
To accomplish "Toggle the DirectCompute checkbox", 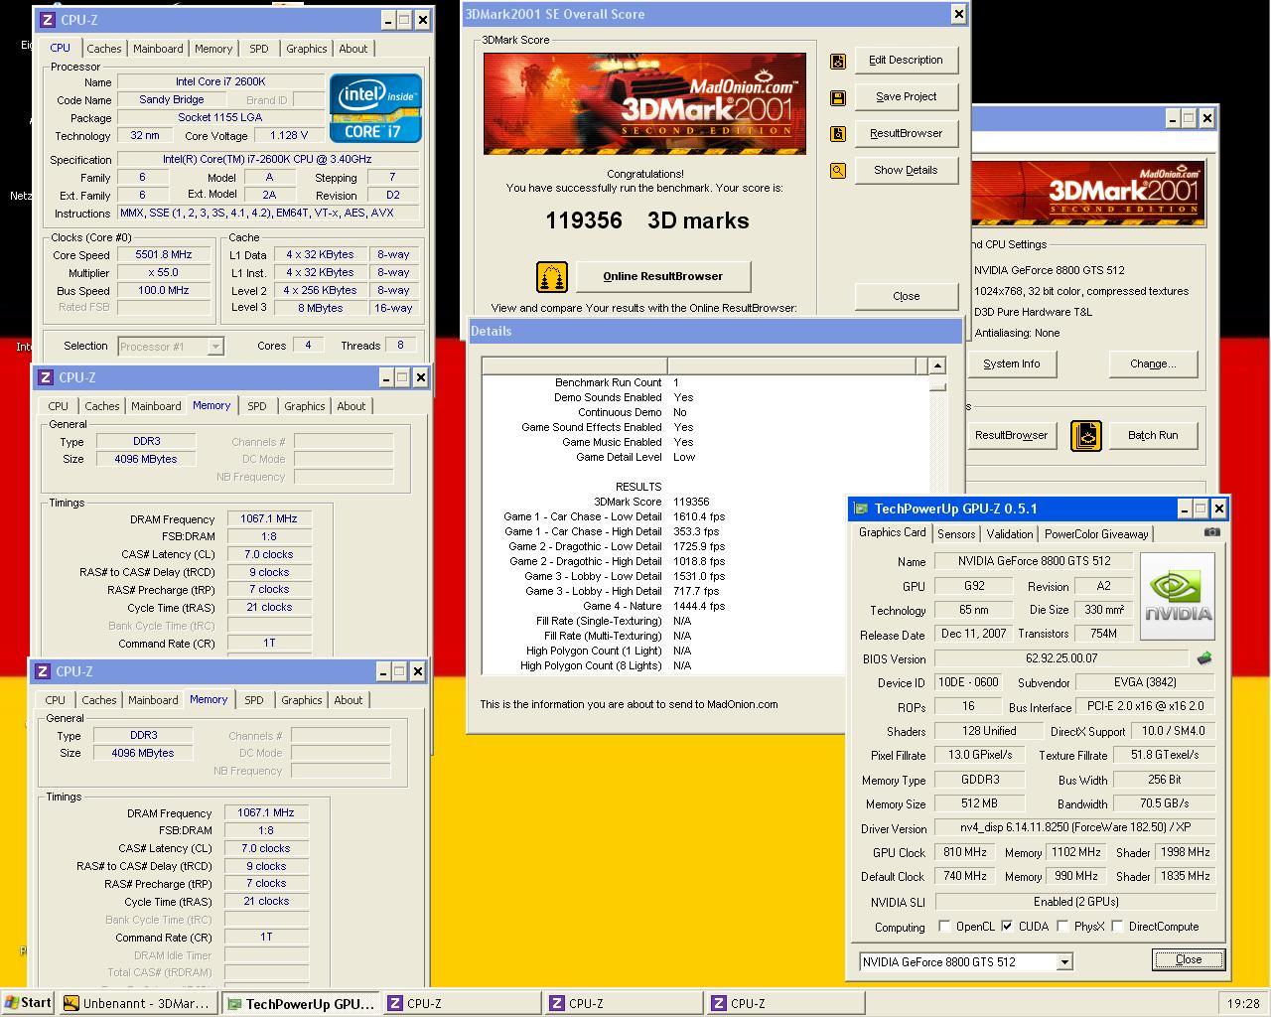I will coord(1117,926).
